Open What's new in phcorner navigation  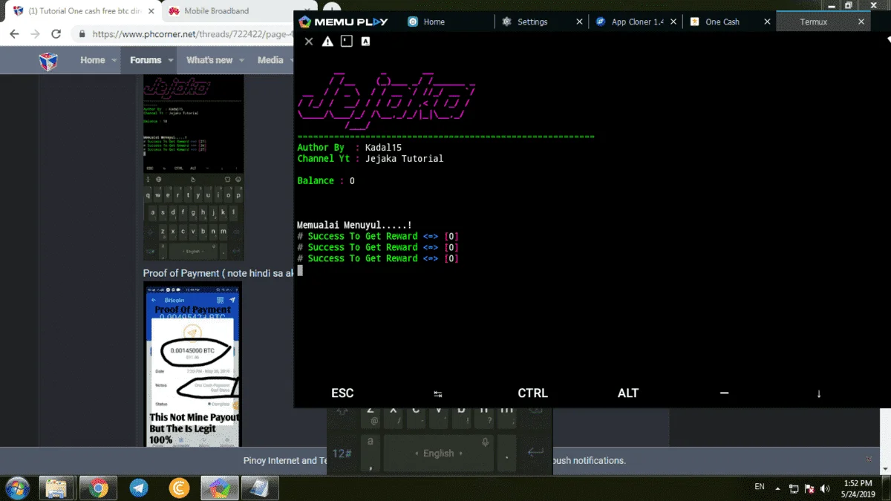pos(209,60)
